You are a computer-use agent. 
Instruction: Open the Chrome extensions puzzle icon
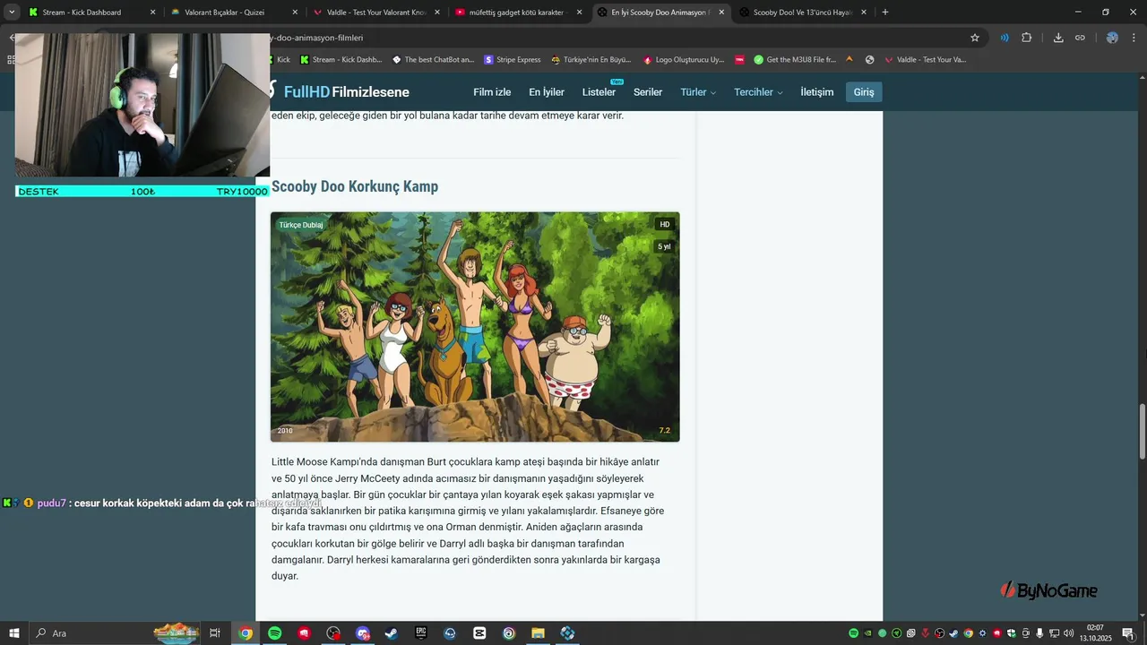1027,38
